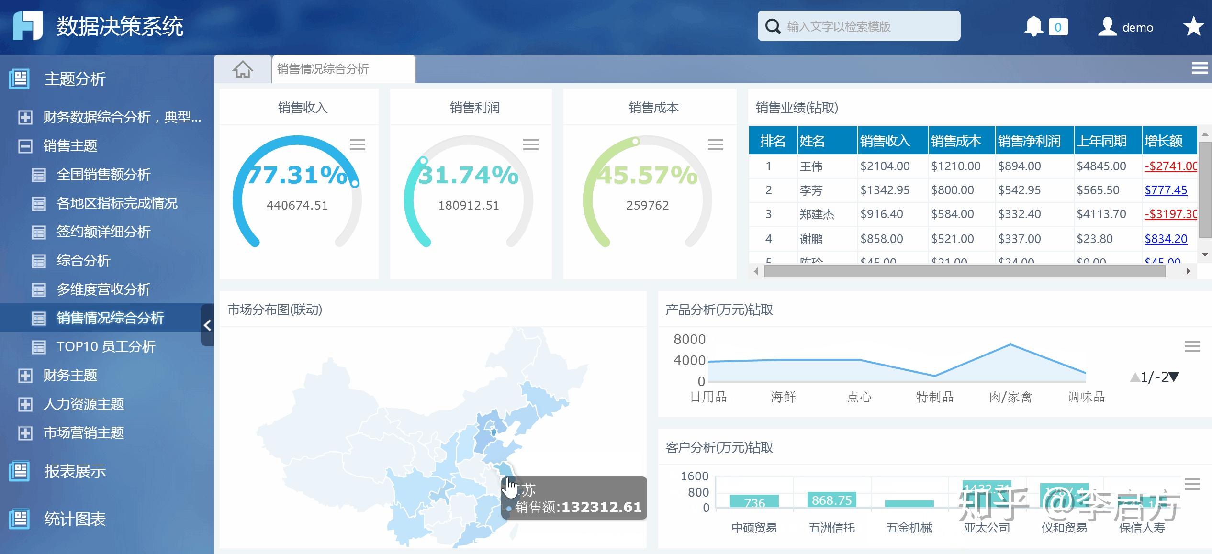1212x554 pixels.
Task: Open the 各地区指标完成情况 report
Action: (117, 203)
